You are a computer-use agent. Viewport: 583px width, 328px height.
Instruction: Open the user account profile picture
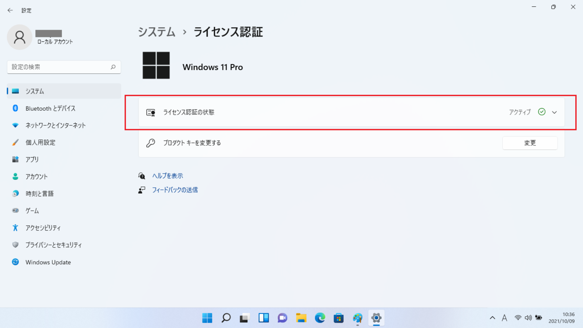pos(19,37)
